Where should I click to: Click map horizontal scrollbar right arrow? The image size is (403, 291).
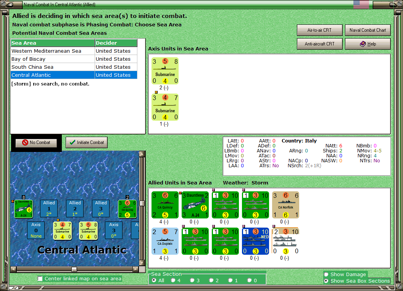point(136,269)
